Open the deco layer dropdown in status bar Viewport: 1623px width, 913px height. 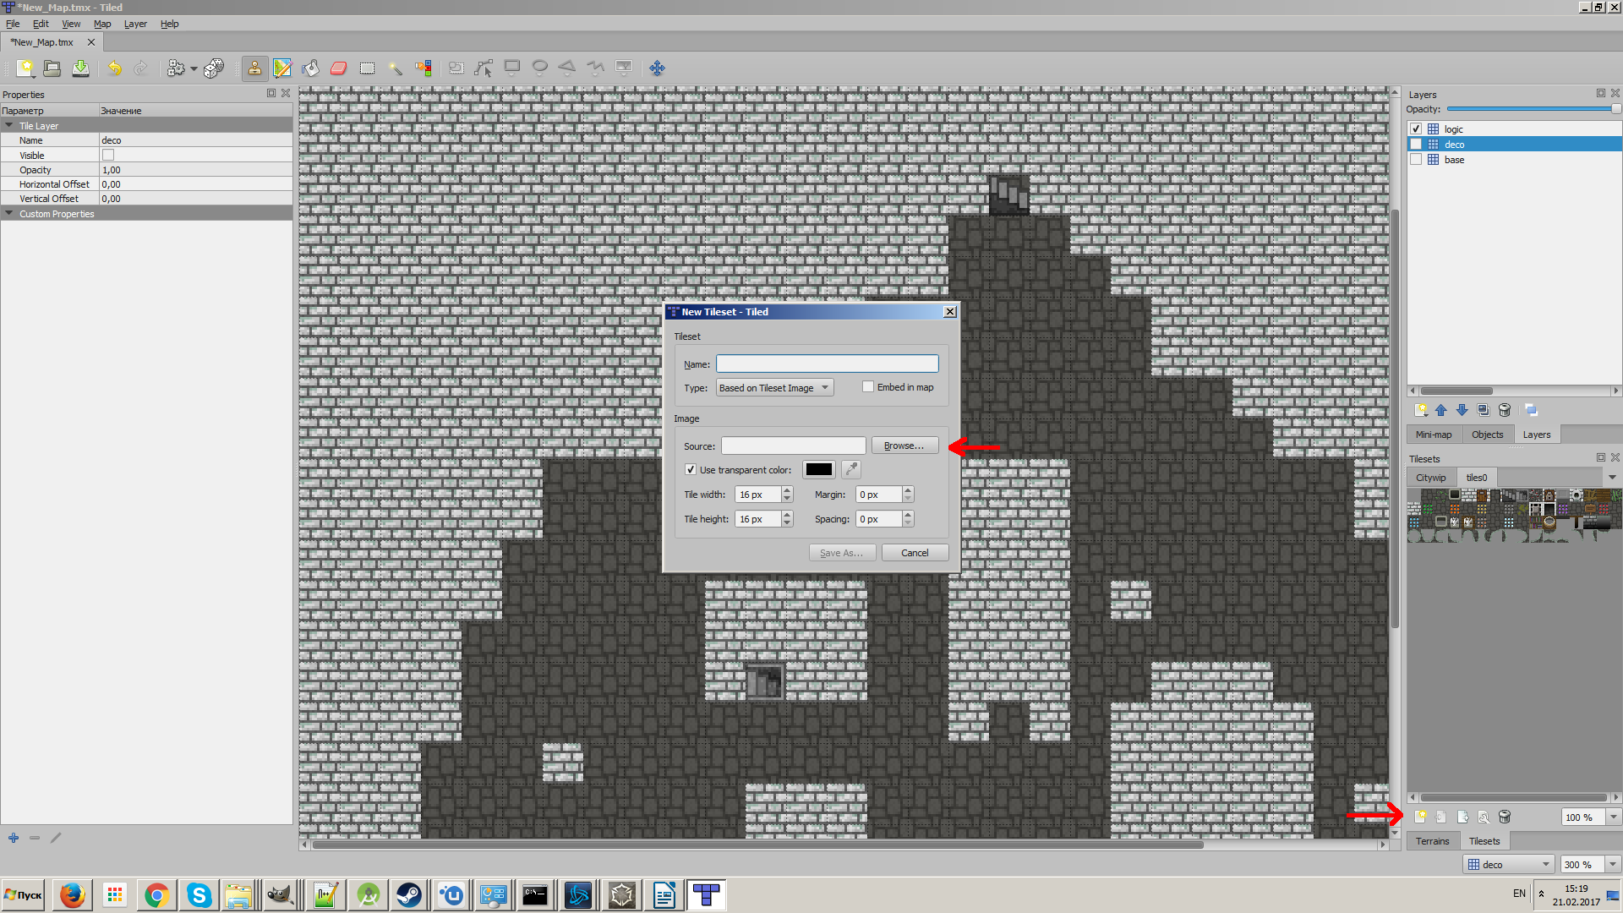pyautogui.click(x=1510, y=864)
